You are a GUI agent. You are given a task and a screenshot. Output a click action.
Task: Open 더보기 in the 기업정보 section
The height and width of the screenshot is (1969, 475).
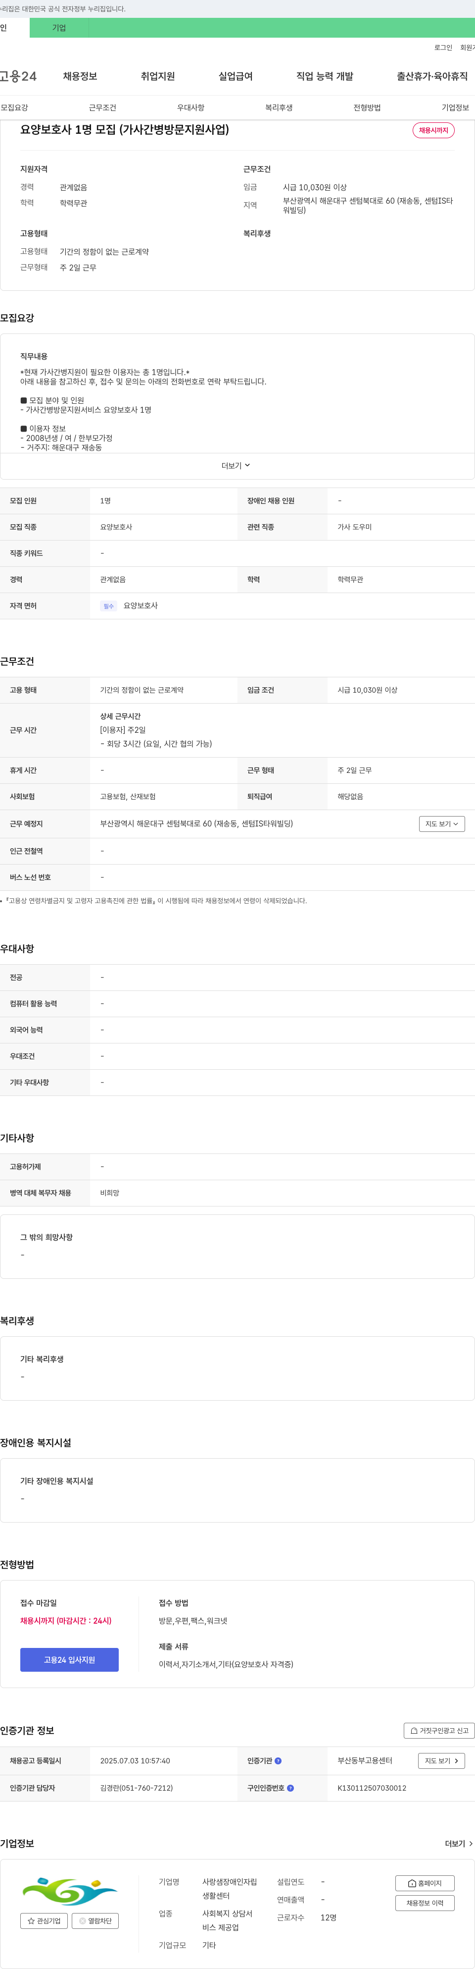tap(459, 1845)
